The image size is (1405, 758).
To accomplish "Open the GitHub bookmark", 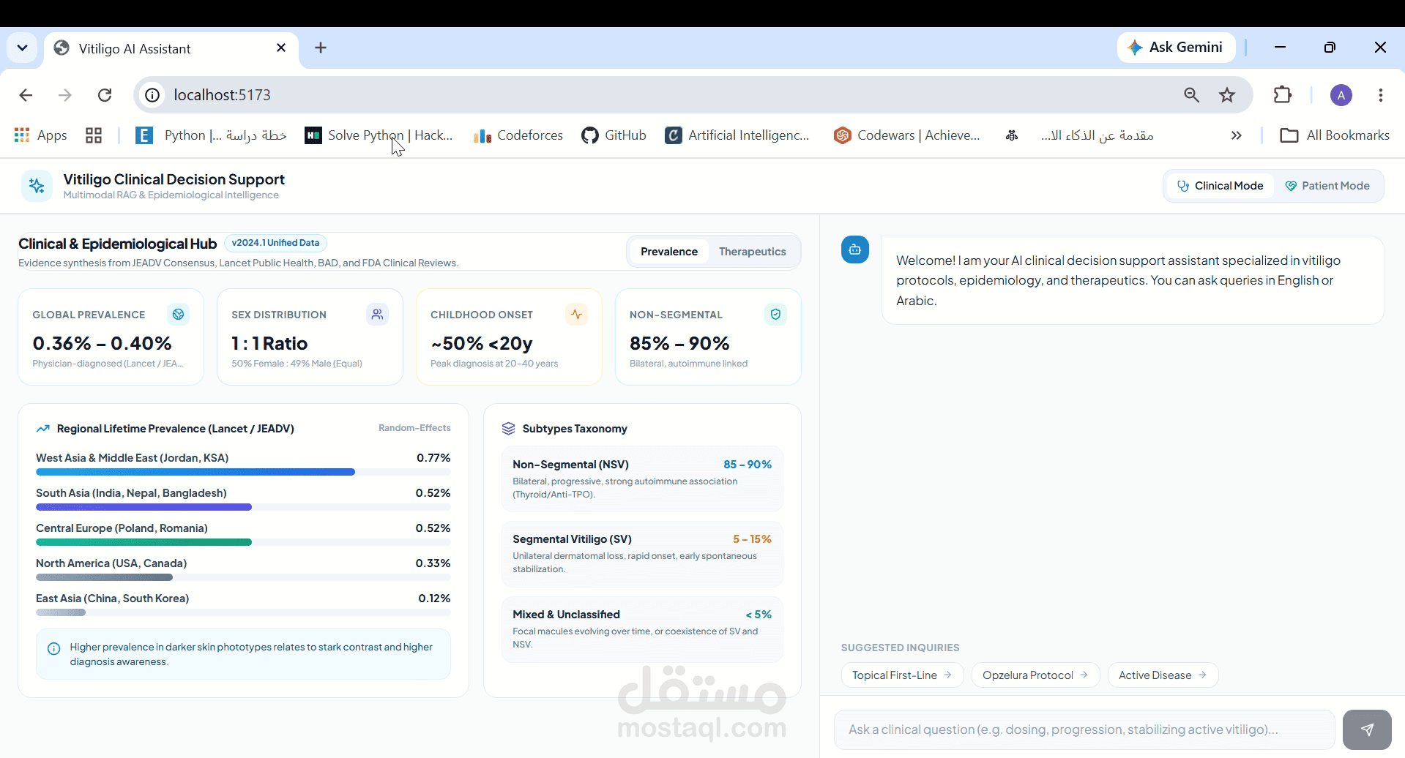I will tap(614, 135).
